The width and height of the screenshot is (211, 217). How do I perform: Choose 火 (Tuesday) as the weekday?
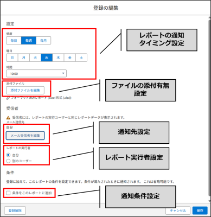click(35, 58)
